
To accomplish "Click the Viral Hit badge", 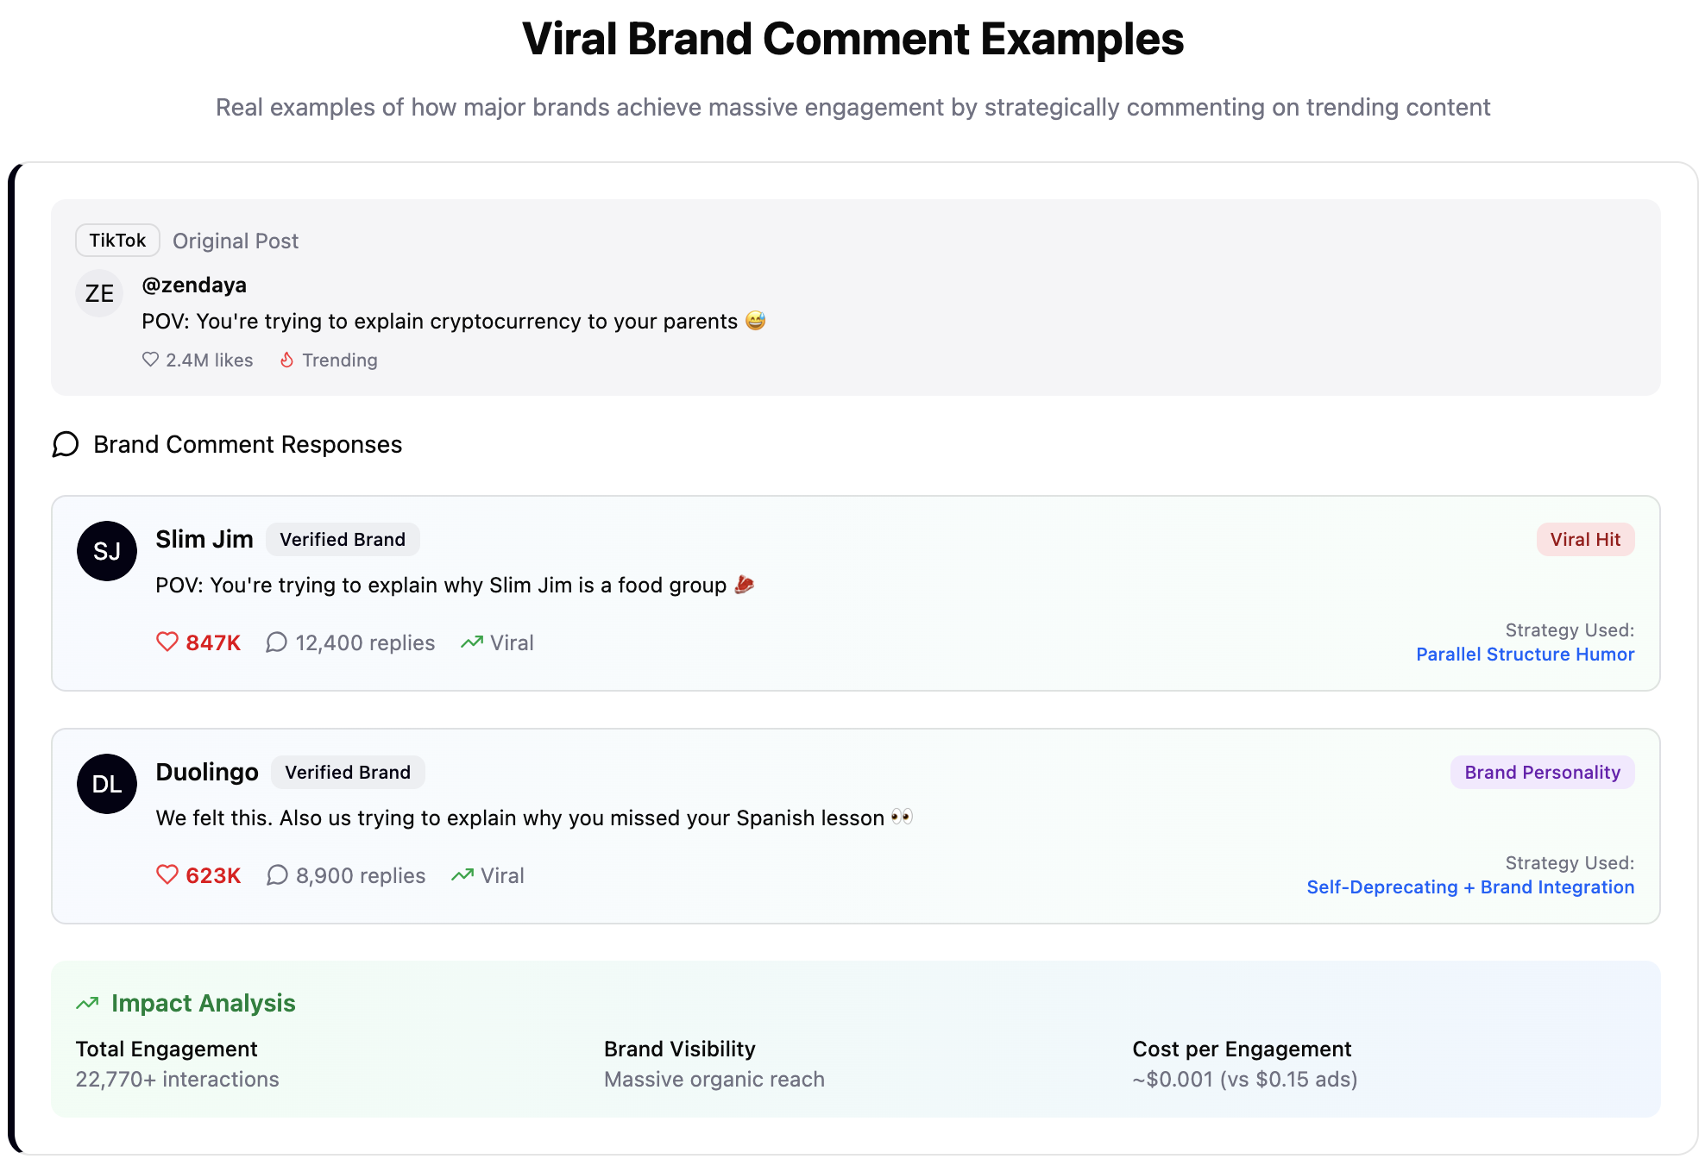I will (x=1584, y=540).
